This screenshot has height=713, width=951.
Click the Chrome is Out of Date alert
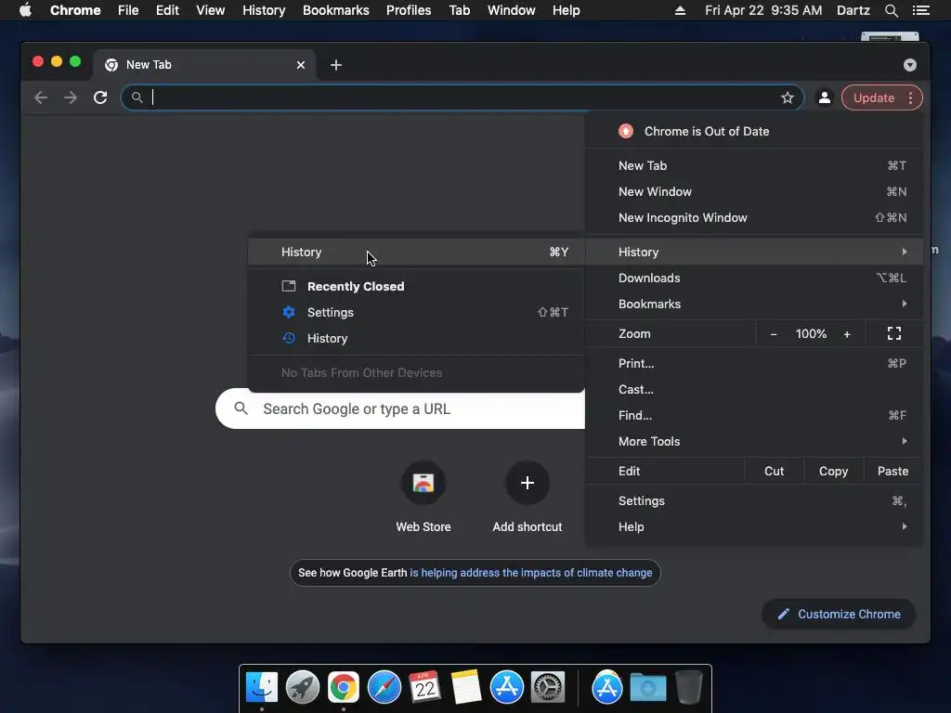point(754,131)
